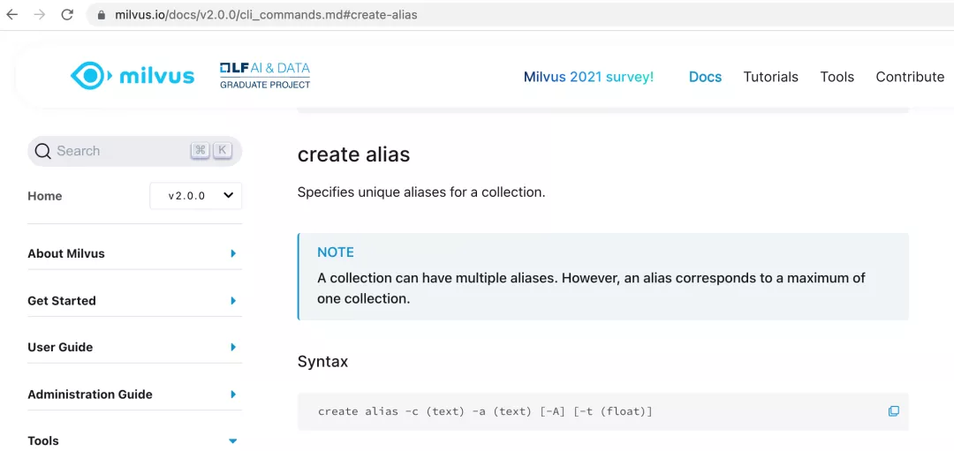Open the LF AI & Data logo link

pyautogui.click(x=265, y=75)
